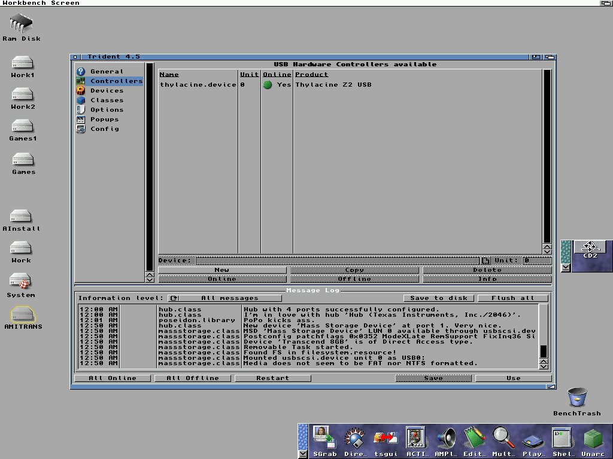Click the Product column header
This screenshot has width=613, height=459.
coord(311,75)
